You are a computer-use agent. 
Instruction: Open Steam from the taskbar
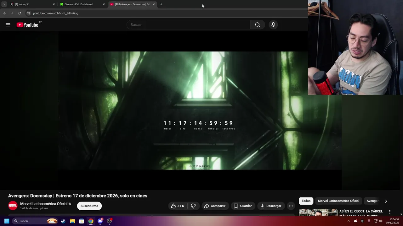pyautogui.click(x=63, y=221)
